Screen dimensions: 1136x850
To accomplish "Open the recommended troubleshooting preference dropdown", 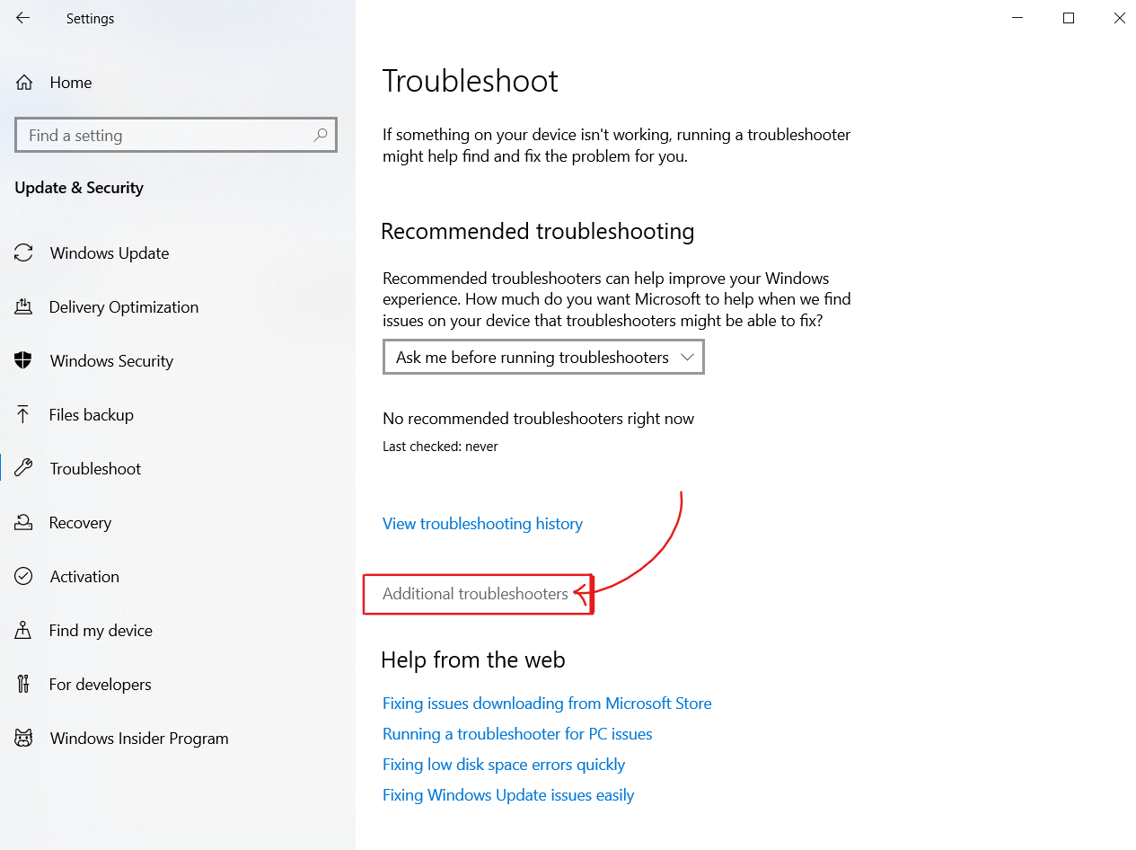I will click(x=542, y=357).
